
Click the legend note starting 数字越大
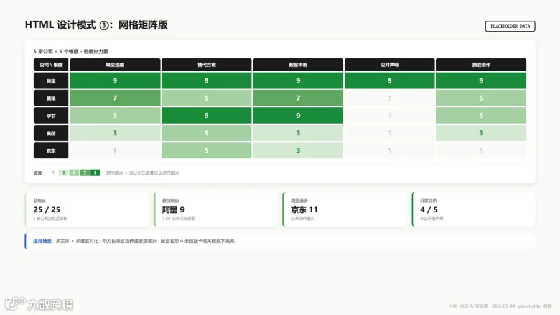pos(142,173)
